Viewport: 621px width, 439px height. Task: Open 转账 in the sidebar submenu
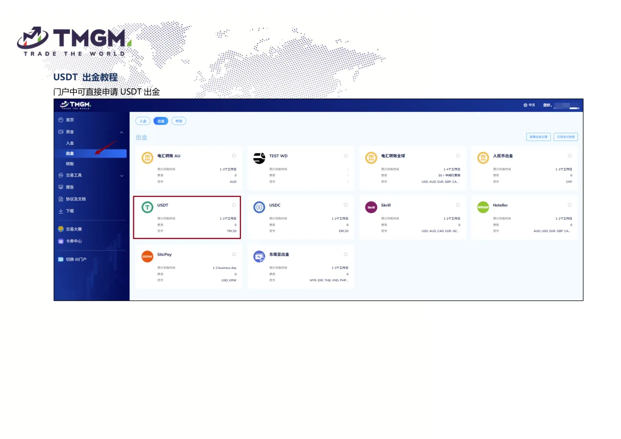(70, 164)
